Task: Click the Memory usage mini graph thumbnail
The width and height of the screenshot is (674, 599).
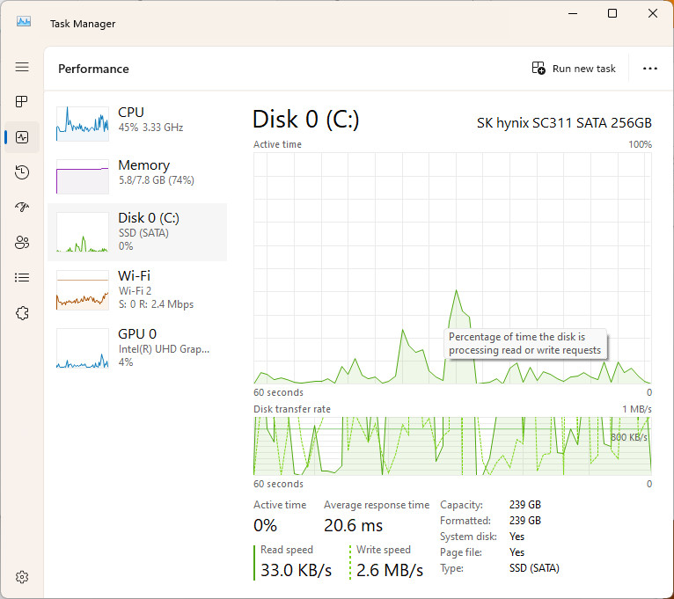Action: (x=83, y=177)
